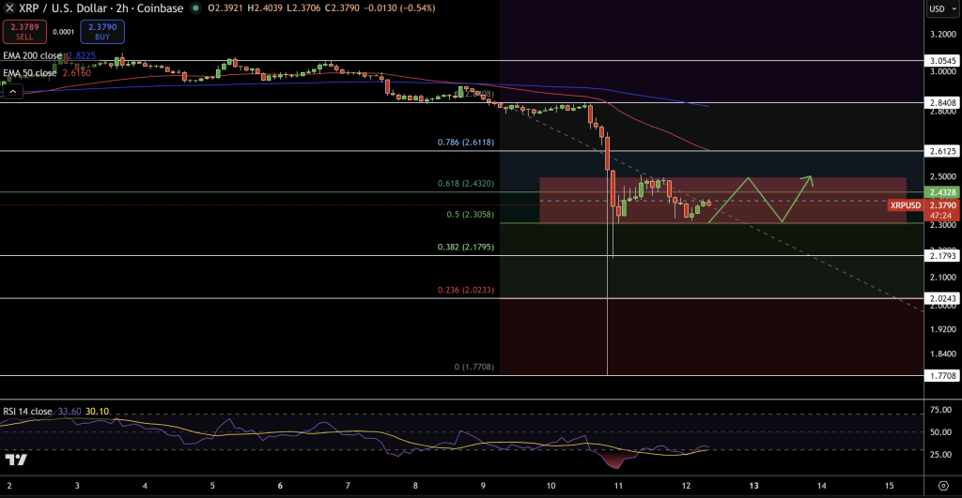Open the TradingView logo link
Image resolution: width=962 pixels, height=498 pixels.
tap(16, 460)
